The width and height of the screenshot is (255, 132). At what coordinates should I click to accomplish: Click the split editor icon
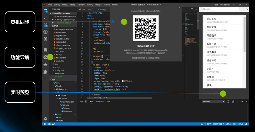(x=192, y=9)
